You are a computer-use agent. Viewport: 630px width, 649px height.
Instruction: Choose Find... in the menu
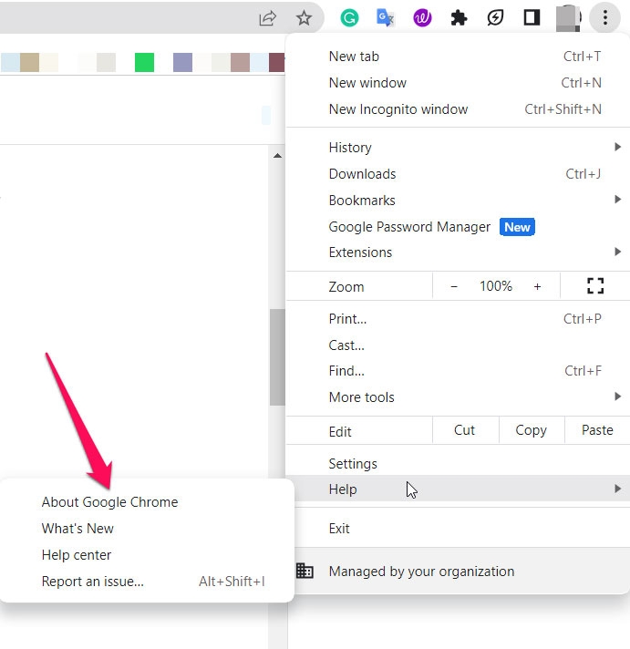[458, 371]
